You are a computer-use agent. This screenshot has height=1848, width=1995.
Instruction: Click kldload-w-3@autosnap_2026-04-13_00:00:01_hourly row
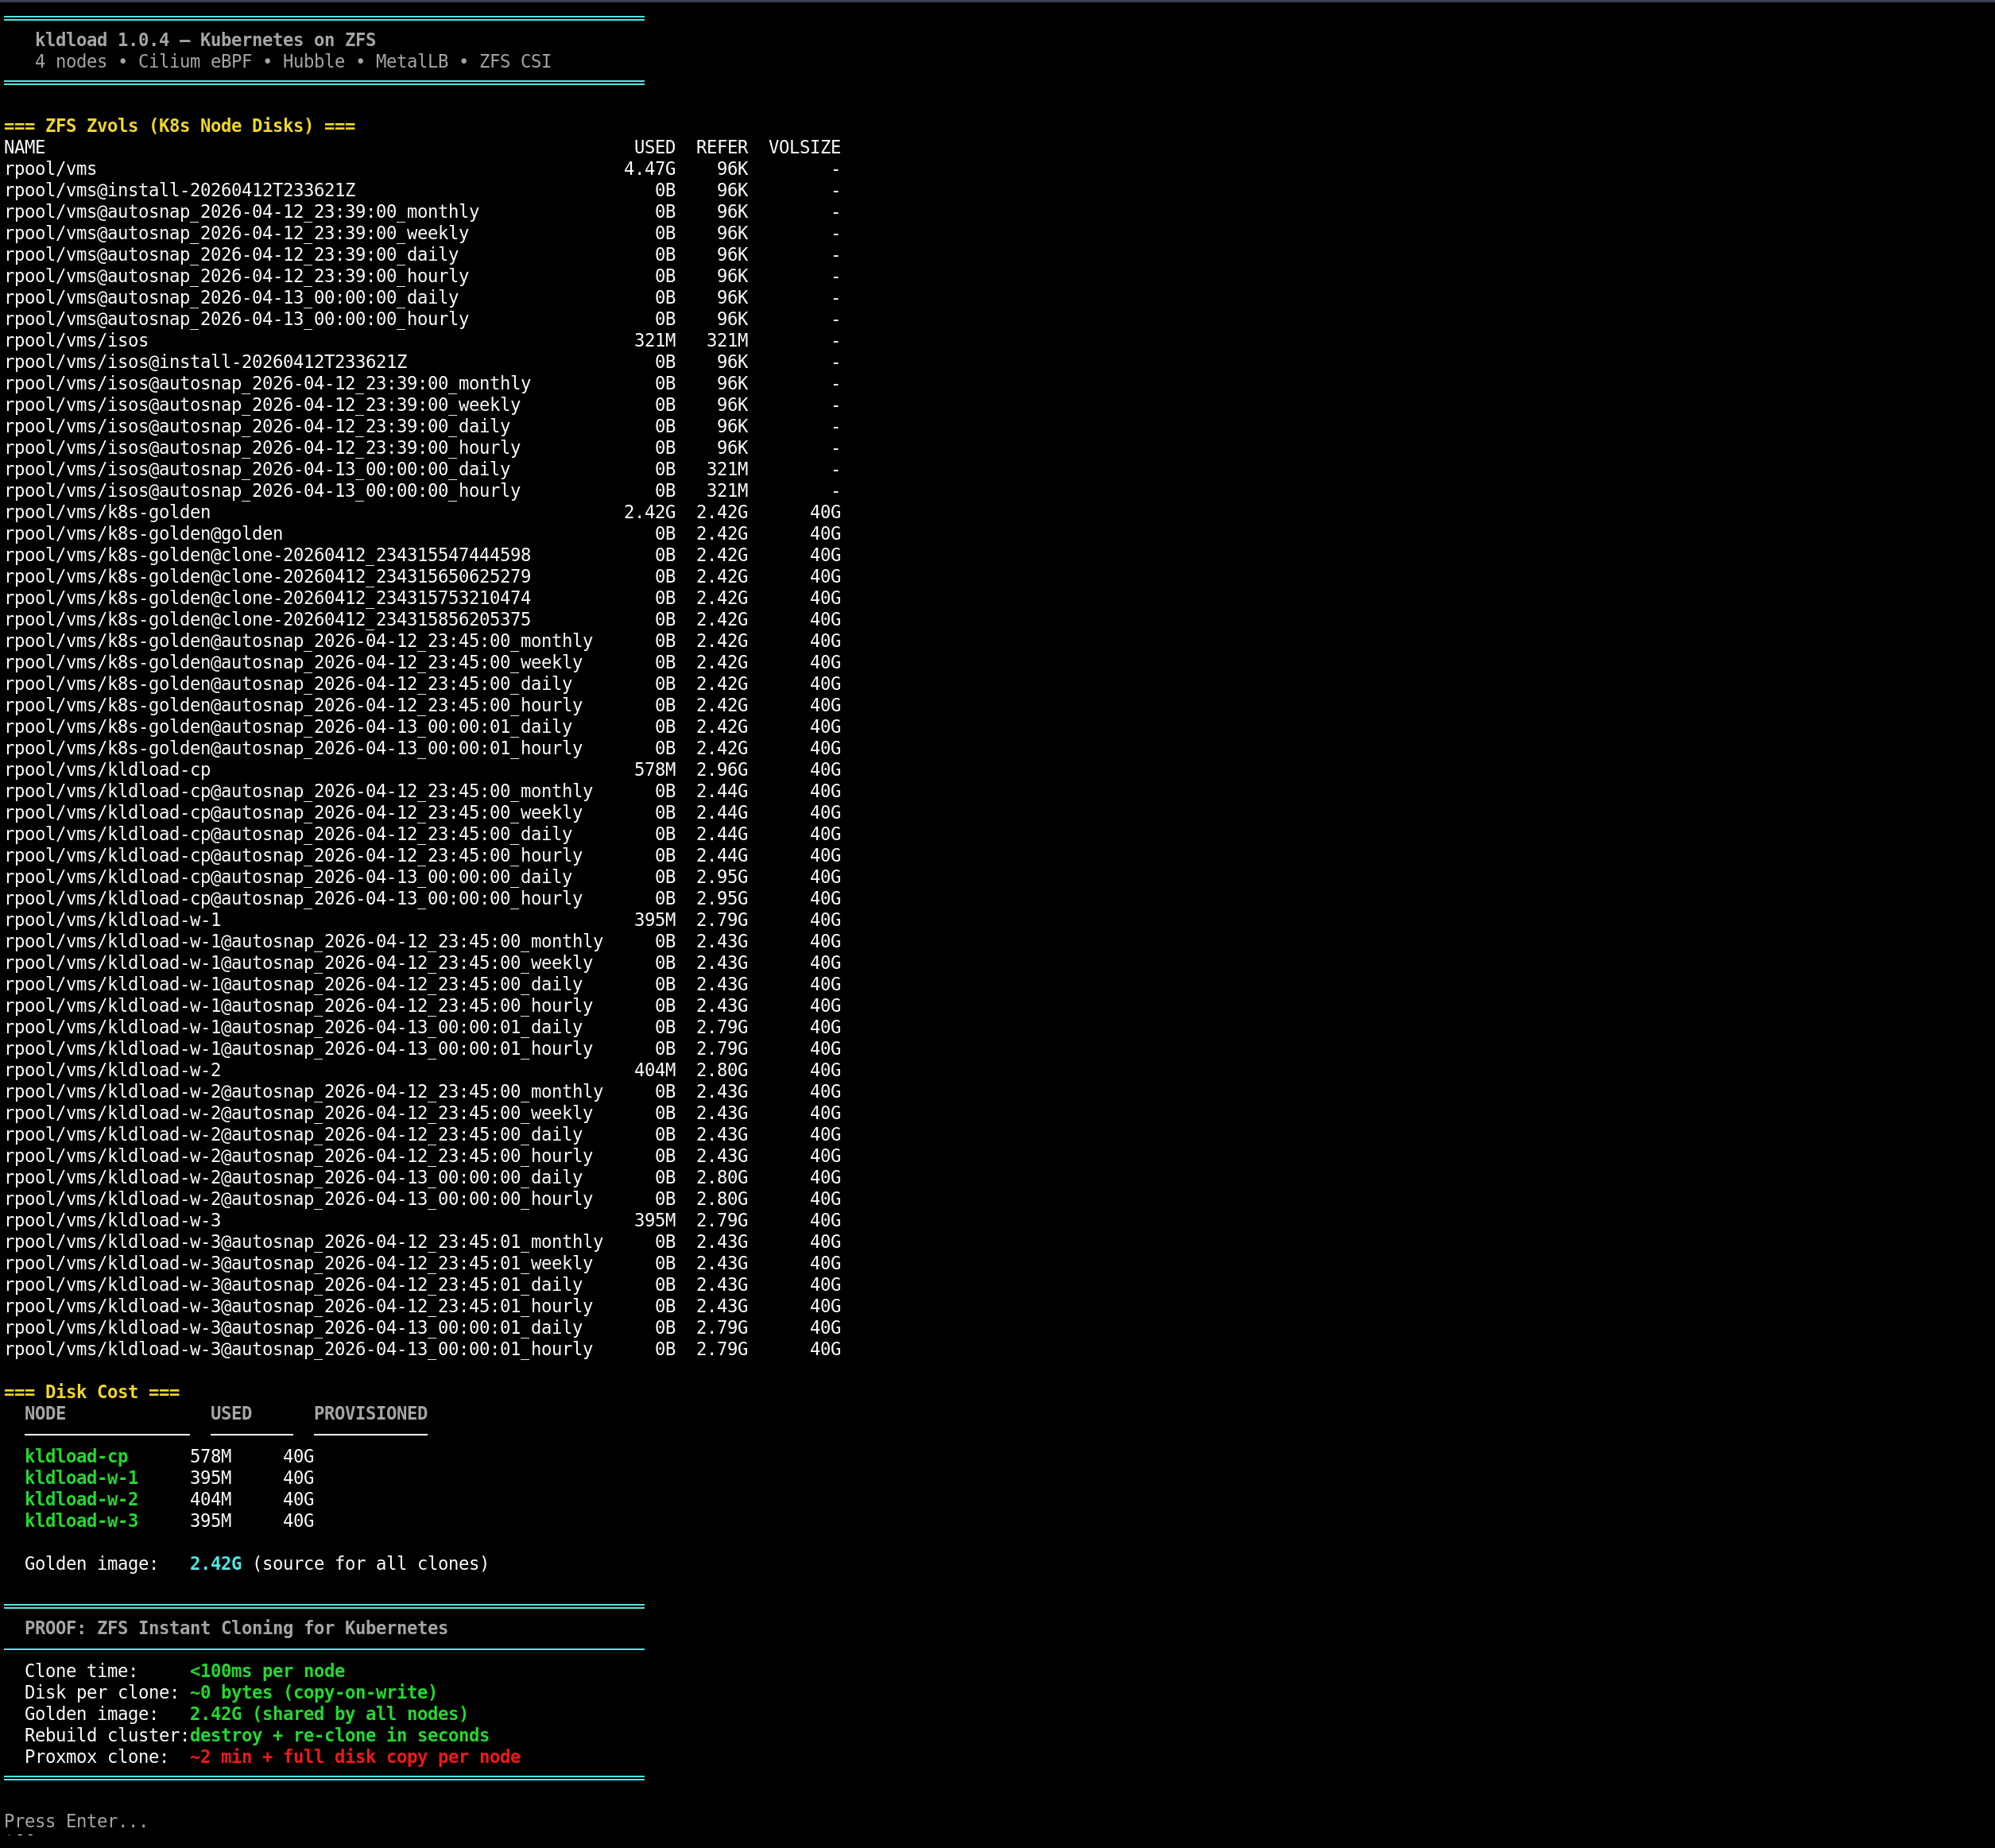pos(422,1349)
